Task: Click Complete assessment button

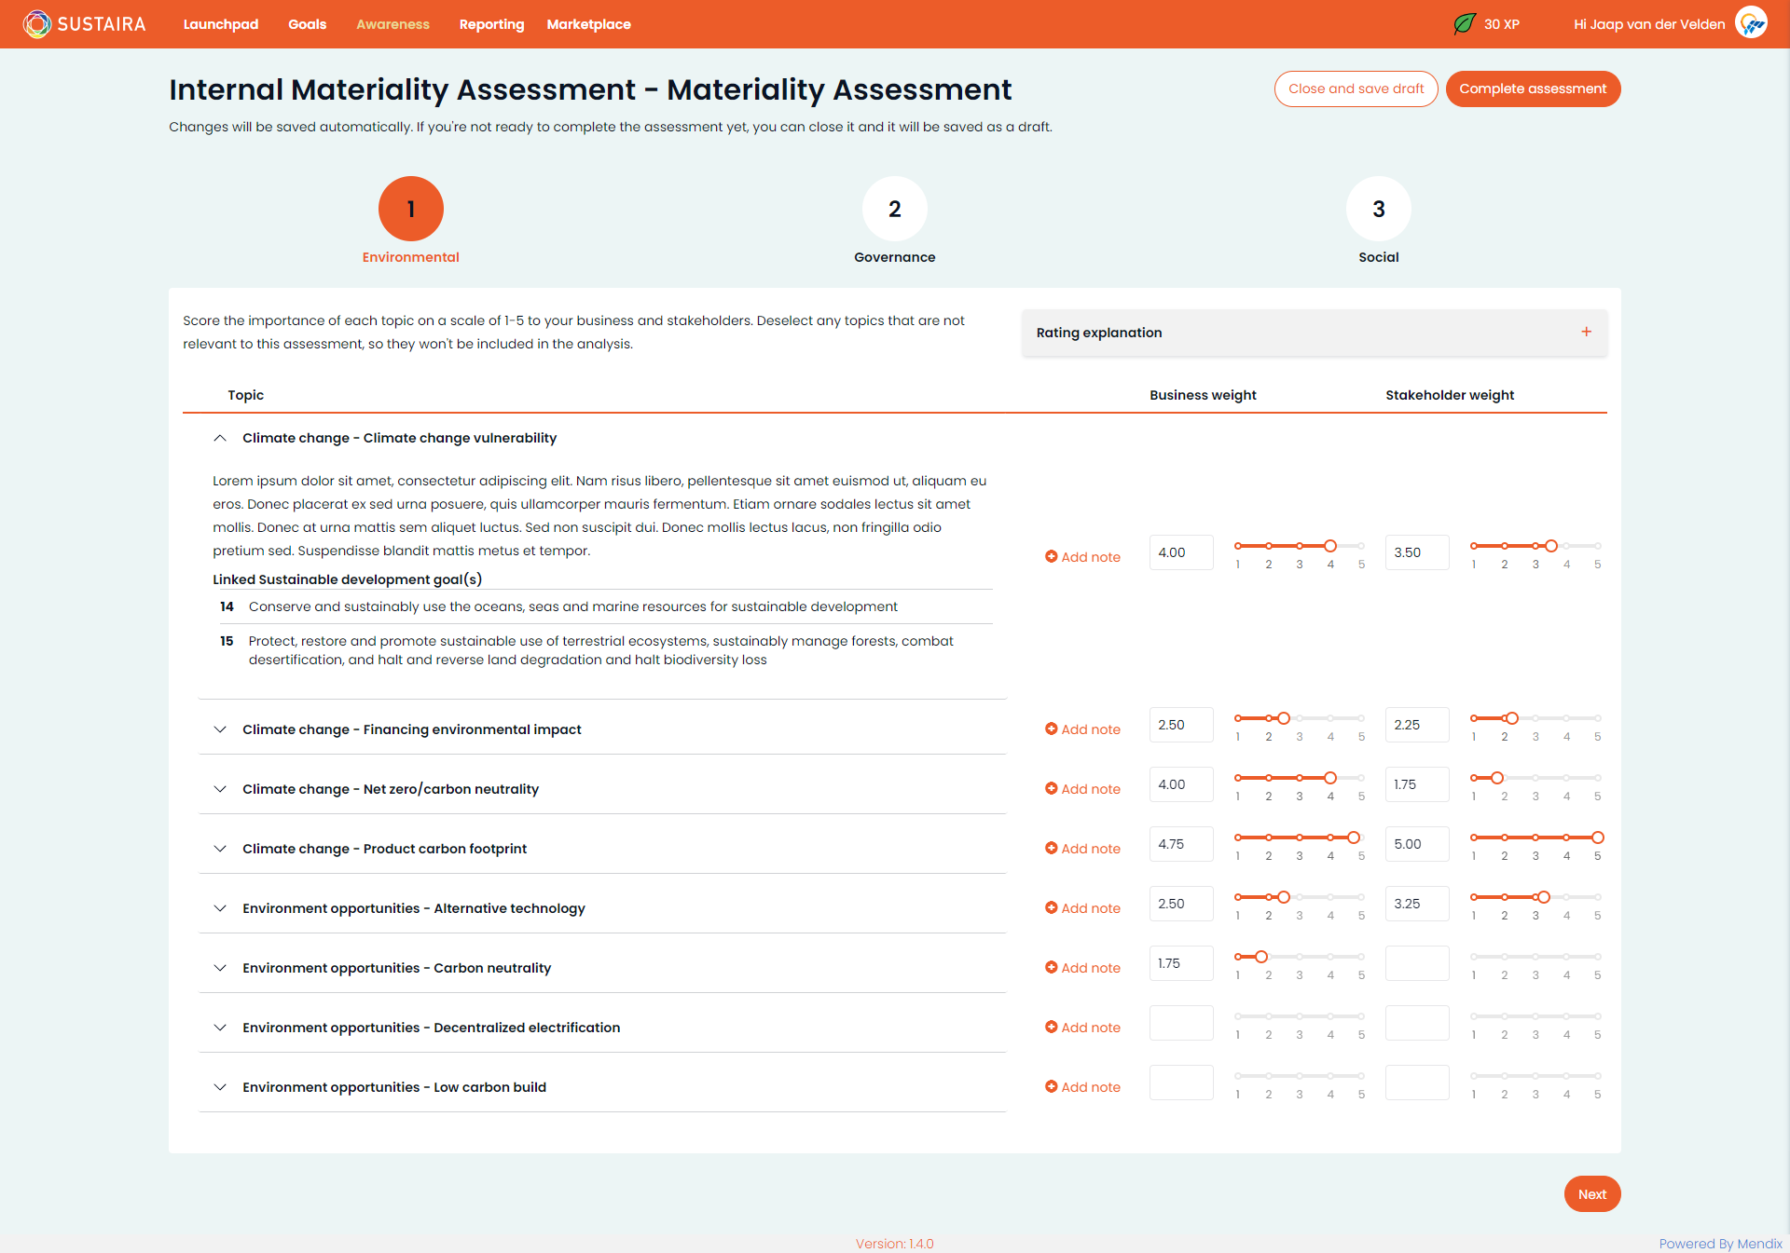Action: pos(1533,89)
